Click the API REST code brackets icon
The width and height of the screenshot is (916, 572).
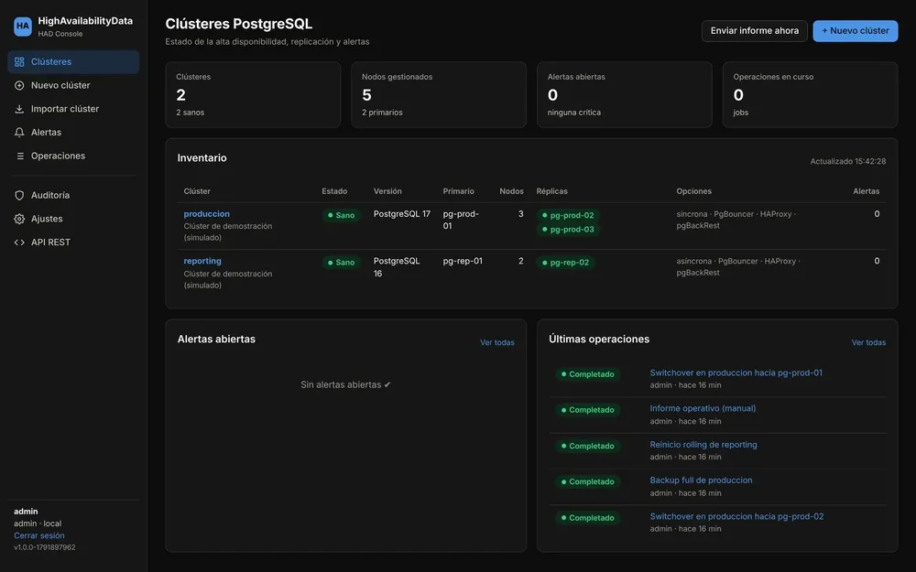click(x=19, y=243)
